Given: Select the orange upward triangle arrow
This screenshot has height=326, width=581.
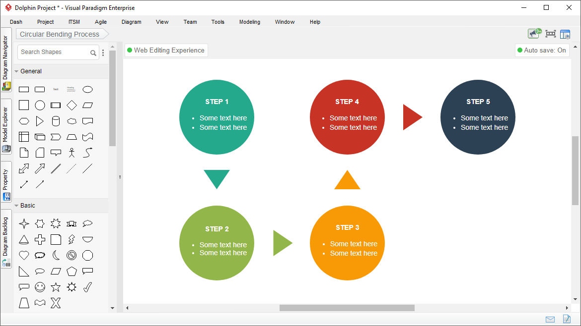Looking at the screenshot, I should point(347,182).
